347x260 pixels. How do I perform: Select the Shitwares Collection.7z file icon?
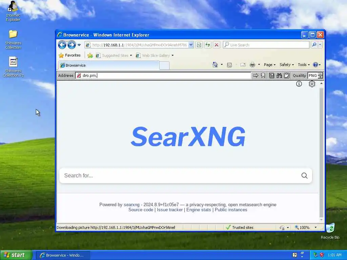13,67
